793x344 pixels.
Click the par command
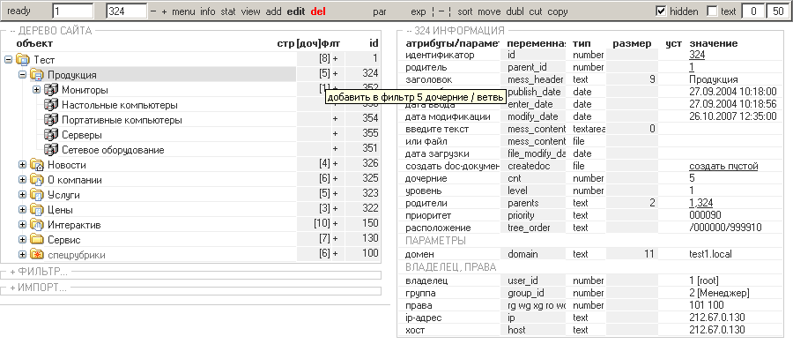380,11
